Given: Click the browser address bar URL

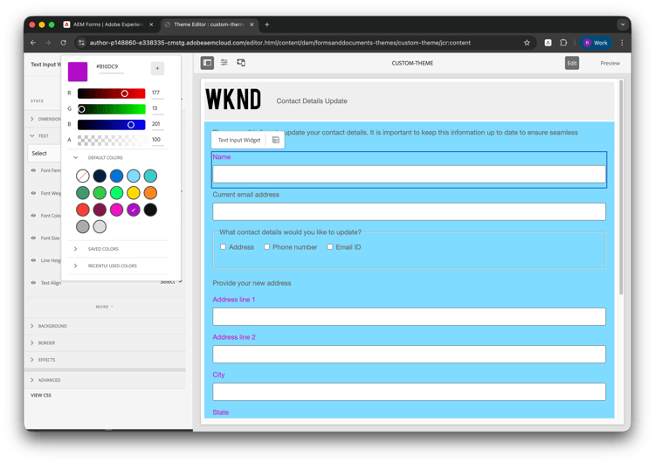Looking at the screenshot, I should [x=279, y=43].
